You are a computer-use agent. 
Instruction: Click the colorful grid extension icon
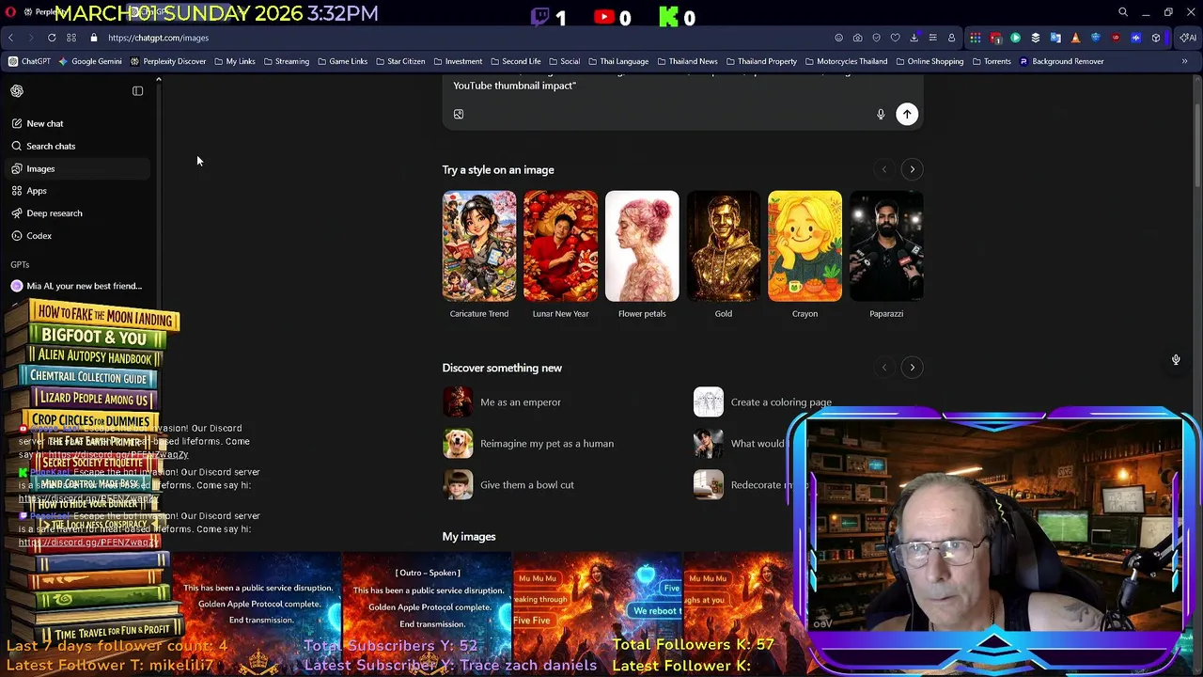pyautogui.click(x=976, y=38)
